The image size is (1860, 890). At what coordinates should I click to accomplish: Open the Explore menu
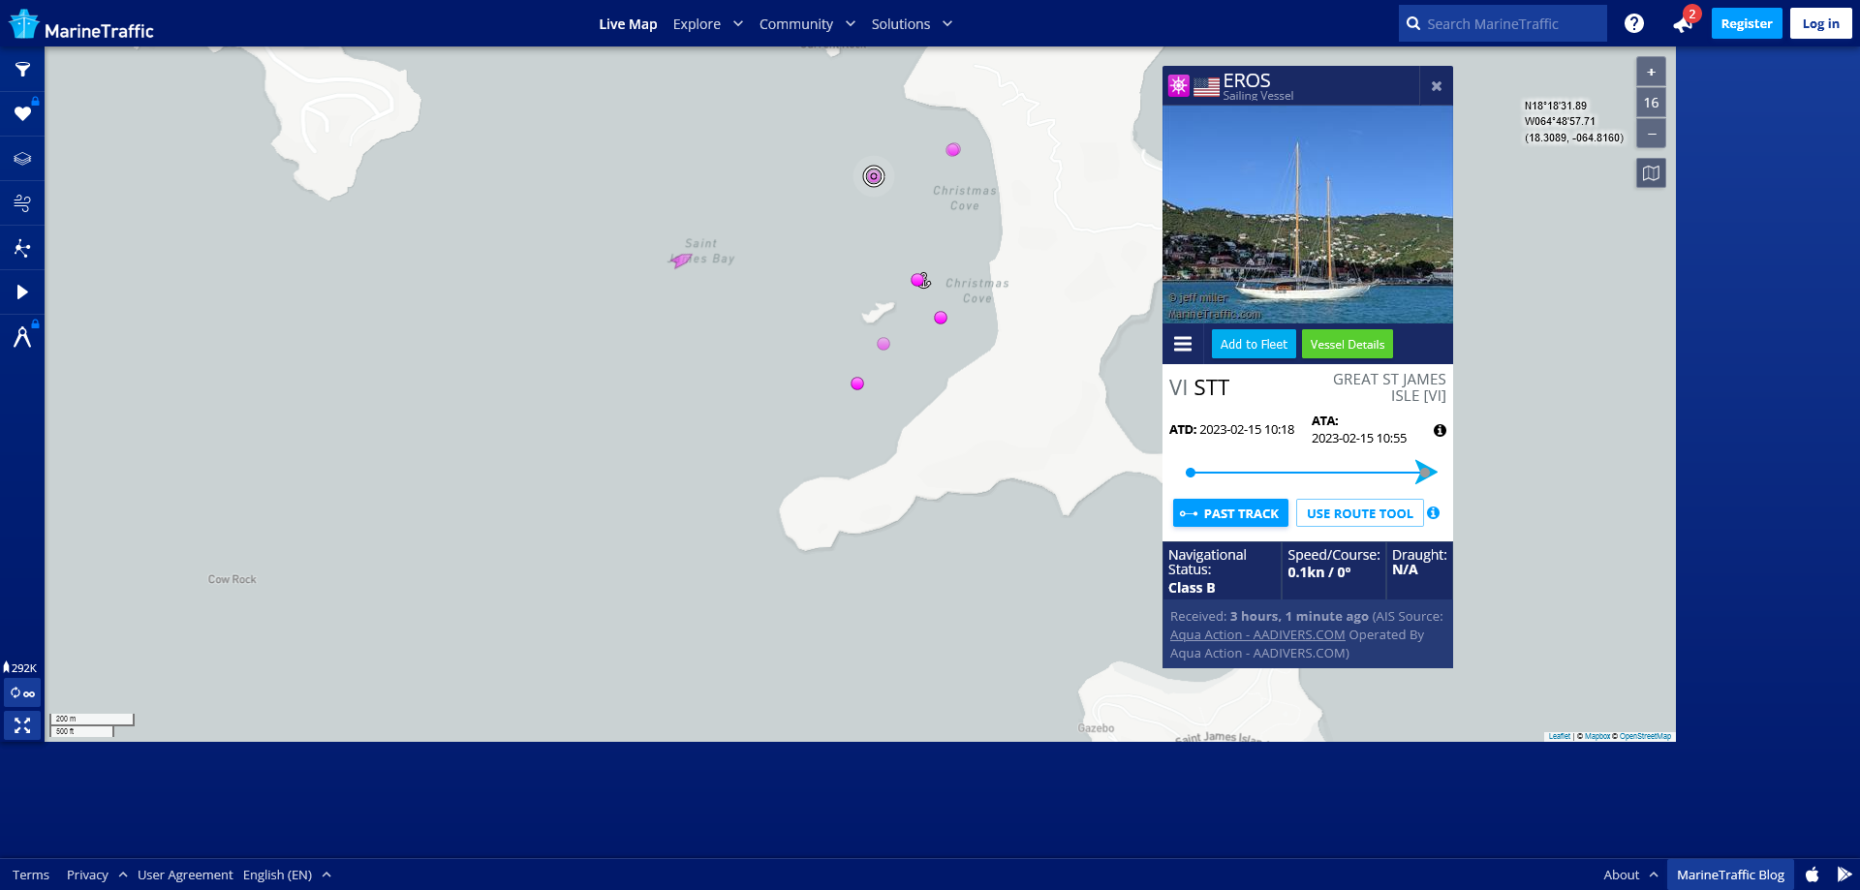click(x=697, y=24)
